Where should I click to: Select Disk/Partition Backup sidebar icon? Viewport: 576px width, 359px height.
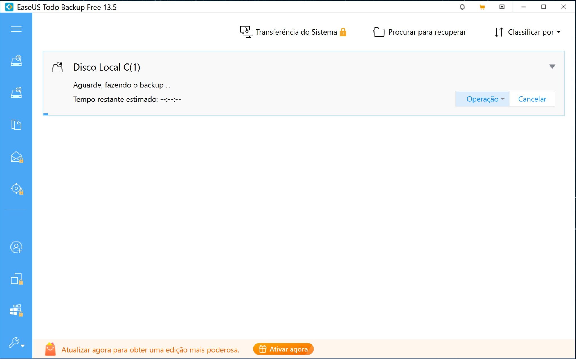[16, 61]
